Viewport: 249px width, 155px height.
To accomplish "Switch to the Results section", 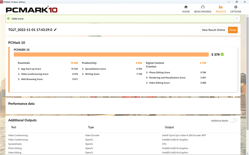I will 221,9.
